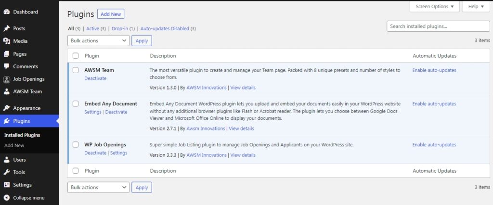Deactivate the AWSM Team plugin
Screen dimensions: 493x205
[x=96, y=78]
